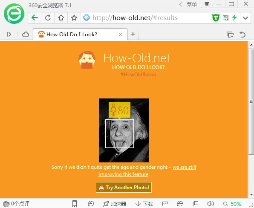Screen dimensions: 254x208
Task: Bookmark this page with the star icon
Action: (74, 17)
